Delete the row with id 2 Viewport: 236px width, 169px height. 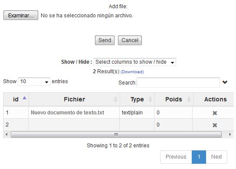click(x=215, y=125)
